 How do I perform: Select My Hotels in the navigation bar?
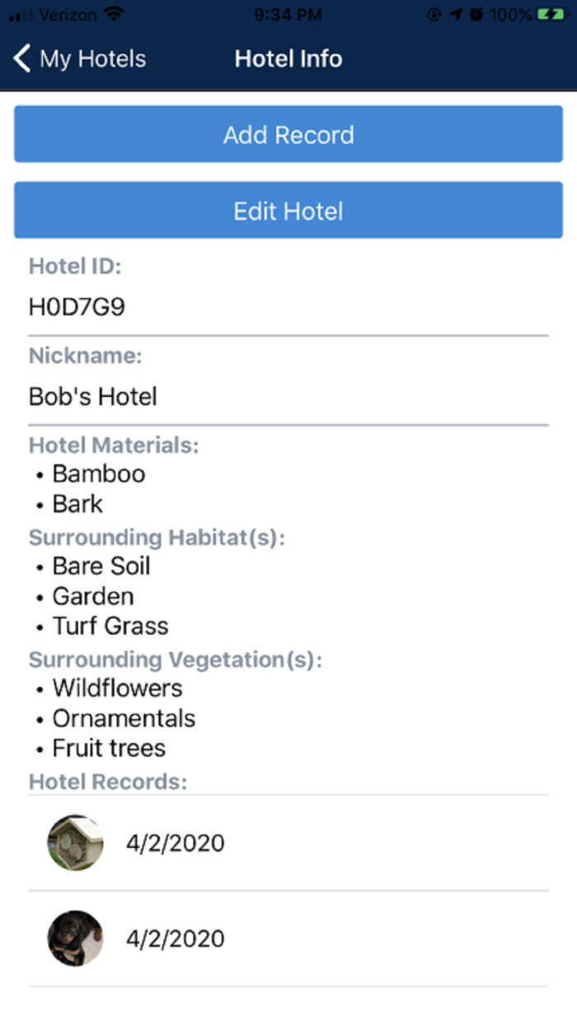pos(91,59)
